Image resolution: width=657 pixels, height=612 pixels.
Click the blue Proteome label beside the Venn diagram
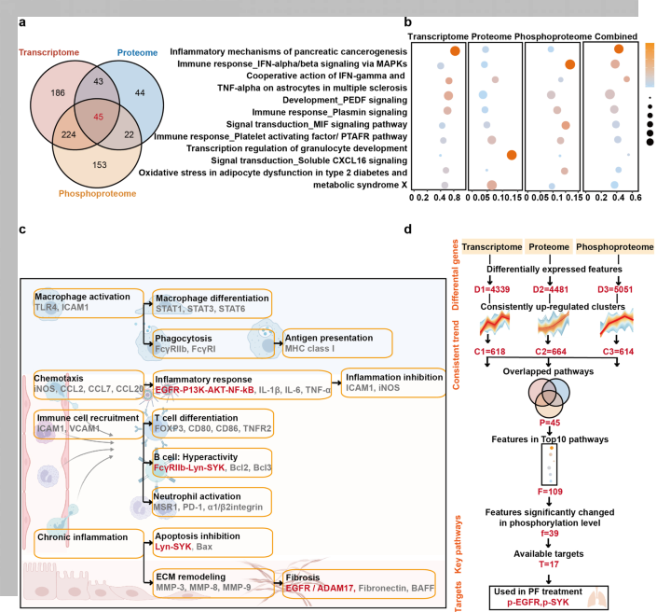point(137,52)
